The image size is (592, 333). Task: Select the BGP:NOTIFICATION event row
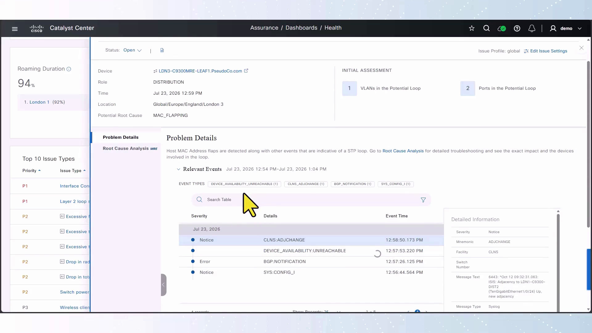[x=311, y=261]
